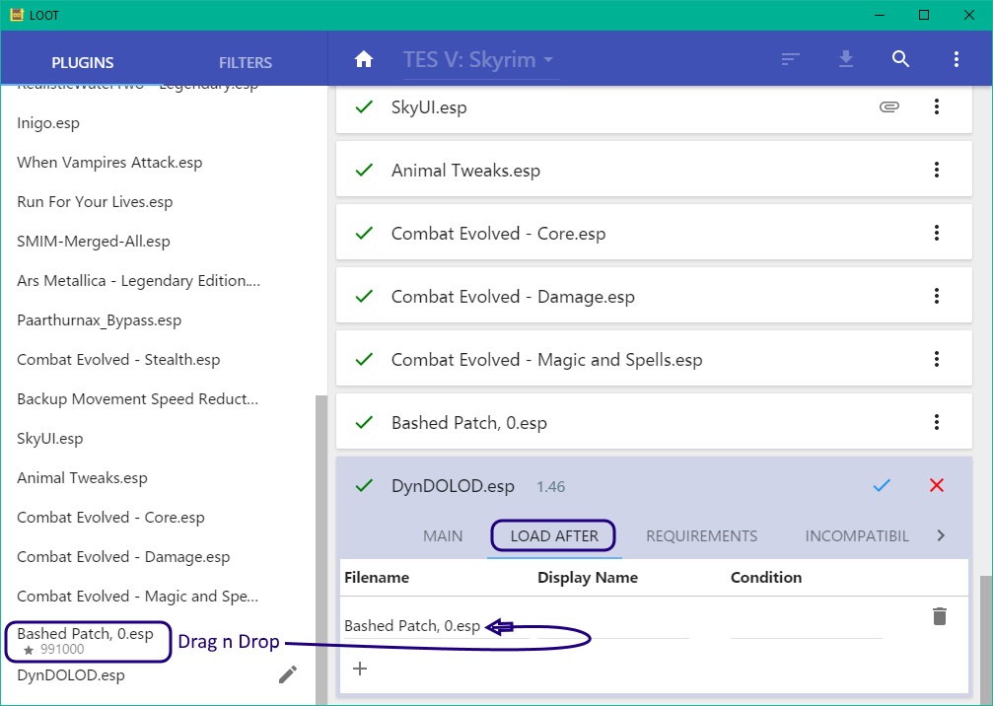Switch to the PLUGINS sidebar tab

[82, 63]
